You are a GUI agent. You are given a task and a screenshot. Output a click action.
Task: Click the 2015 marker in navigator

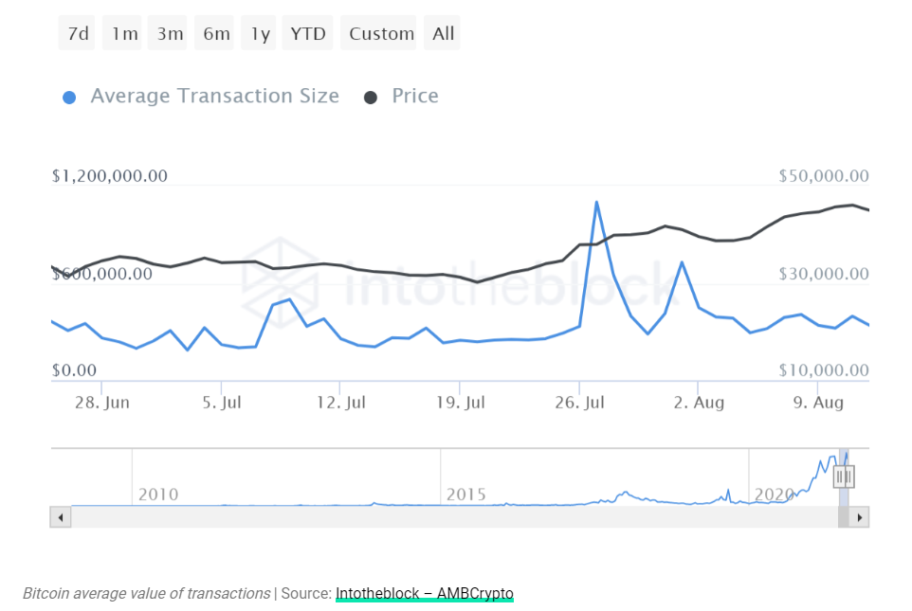465,494
